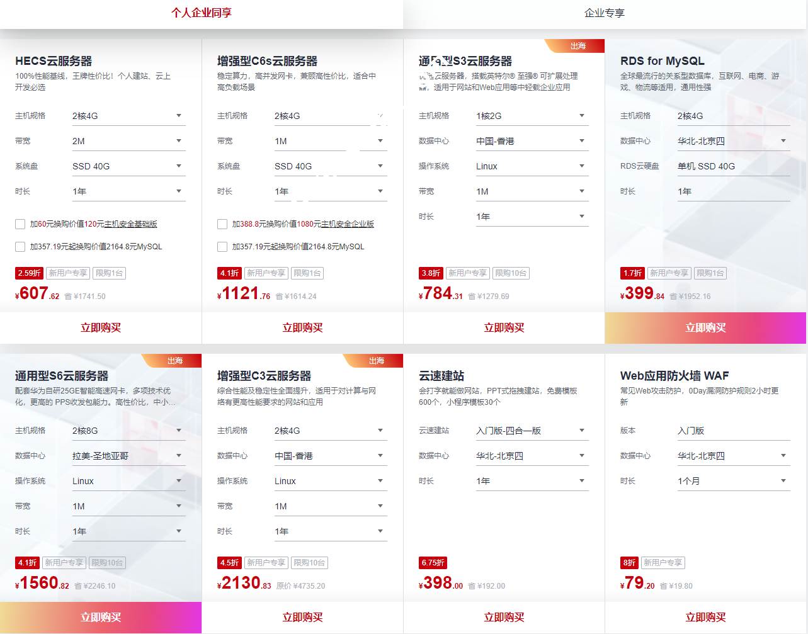Click the 单机 SSD 40G field in RDS for MySQL
The image size is (808, 634).
tap(734, 166)
